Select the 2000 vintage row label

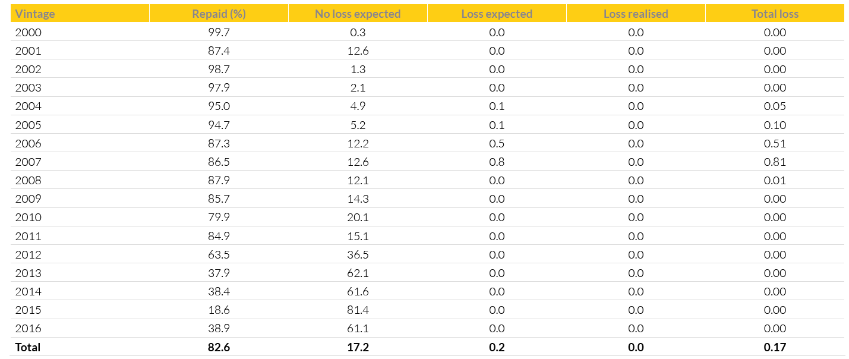[29, 33]
